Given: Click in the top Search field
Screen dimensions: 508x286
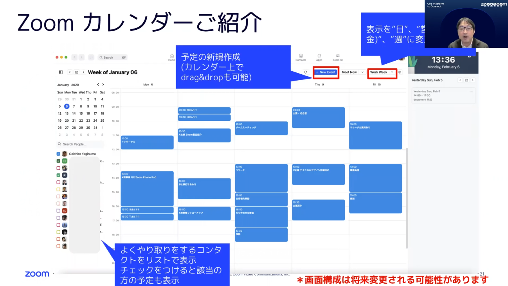Looking at the screenshot, I should 112,58.
